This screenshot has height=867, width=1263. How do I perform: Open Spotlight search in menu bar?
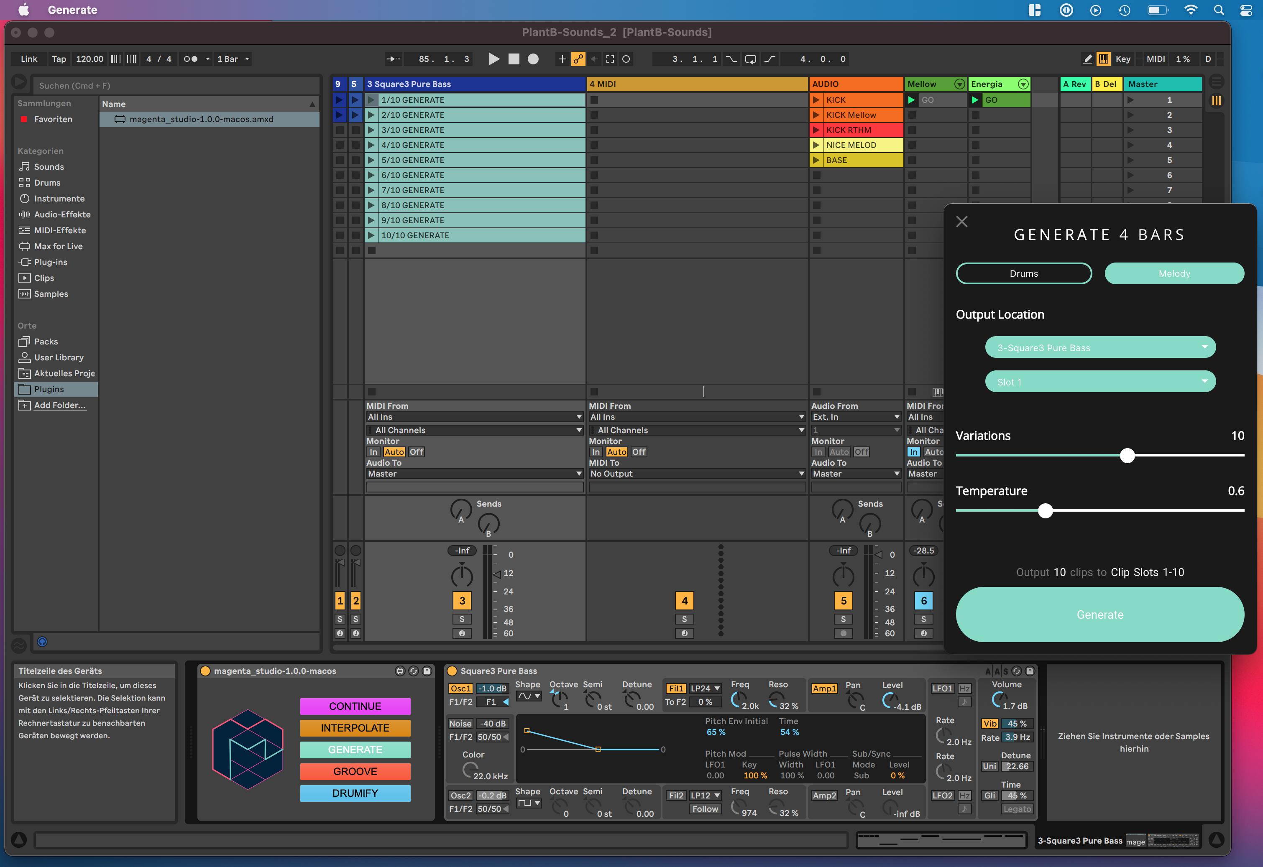[1219, 10]
